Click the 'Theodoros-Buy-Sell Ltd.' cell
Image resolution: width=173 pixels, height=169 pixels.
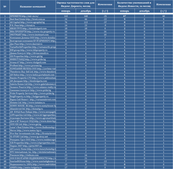pyautogui.click(x=33, y=72)
